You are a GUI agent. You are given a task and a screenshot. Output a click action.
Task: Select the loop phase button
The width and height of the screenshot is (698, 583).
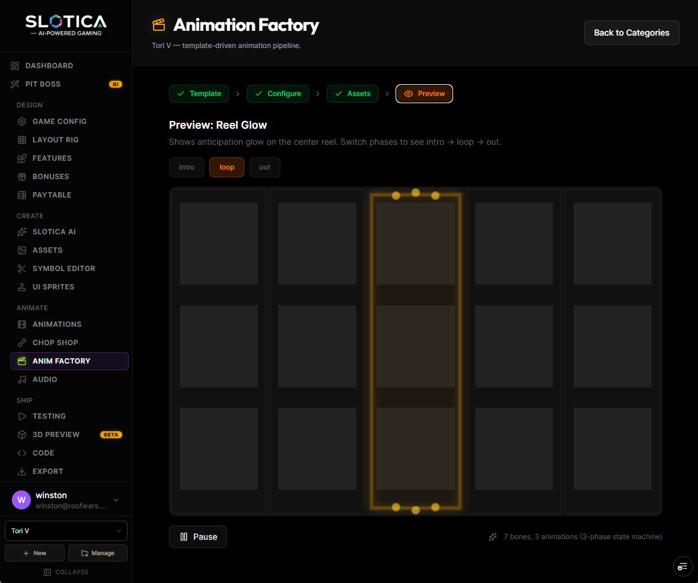pos(227,167)
